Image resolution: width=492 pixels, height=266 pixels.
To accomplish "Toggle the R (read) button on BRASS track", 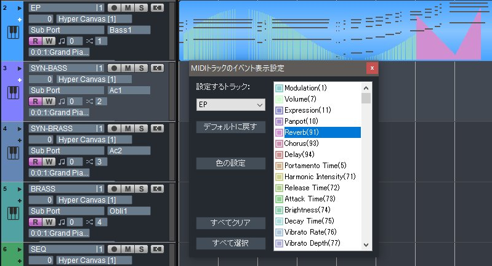I will coord(35,222).
